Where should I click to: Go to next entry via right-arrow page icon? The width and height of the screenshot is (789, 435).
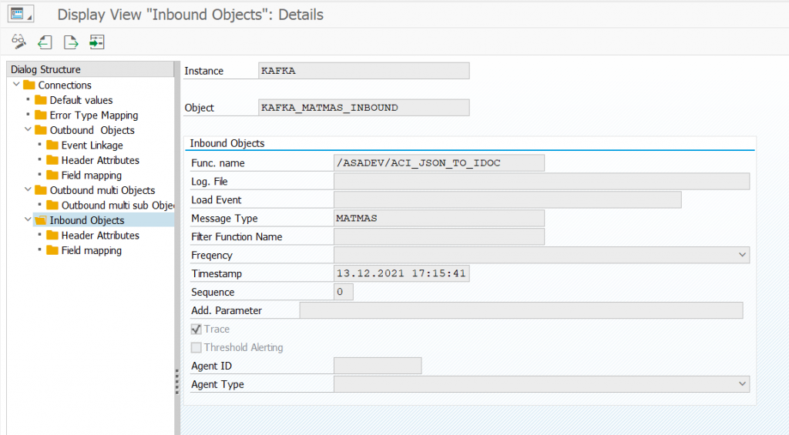[71, 42]
